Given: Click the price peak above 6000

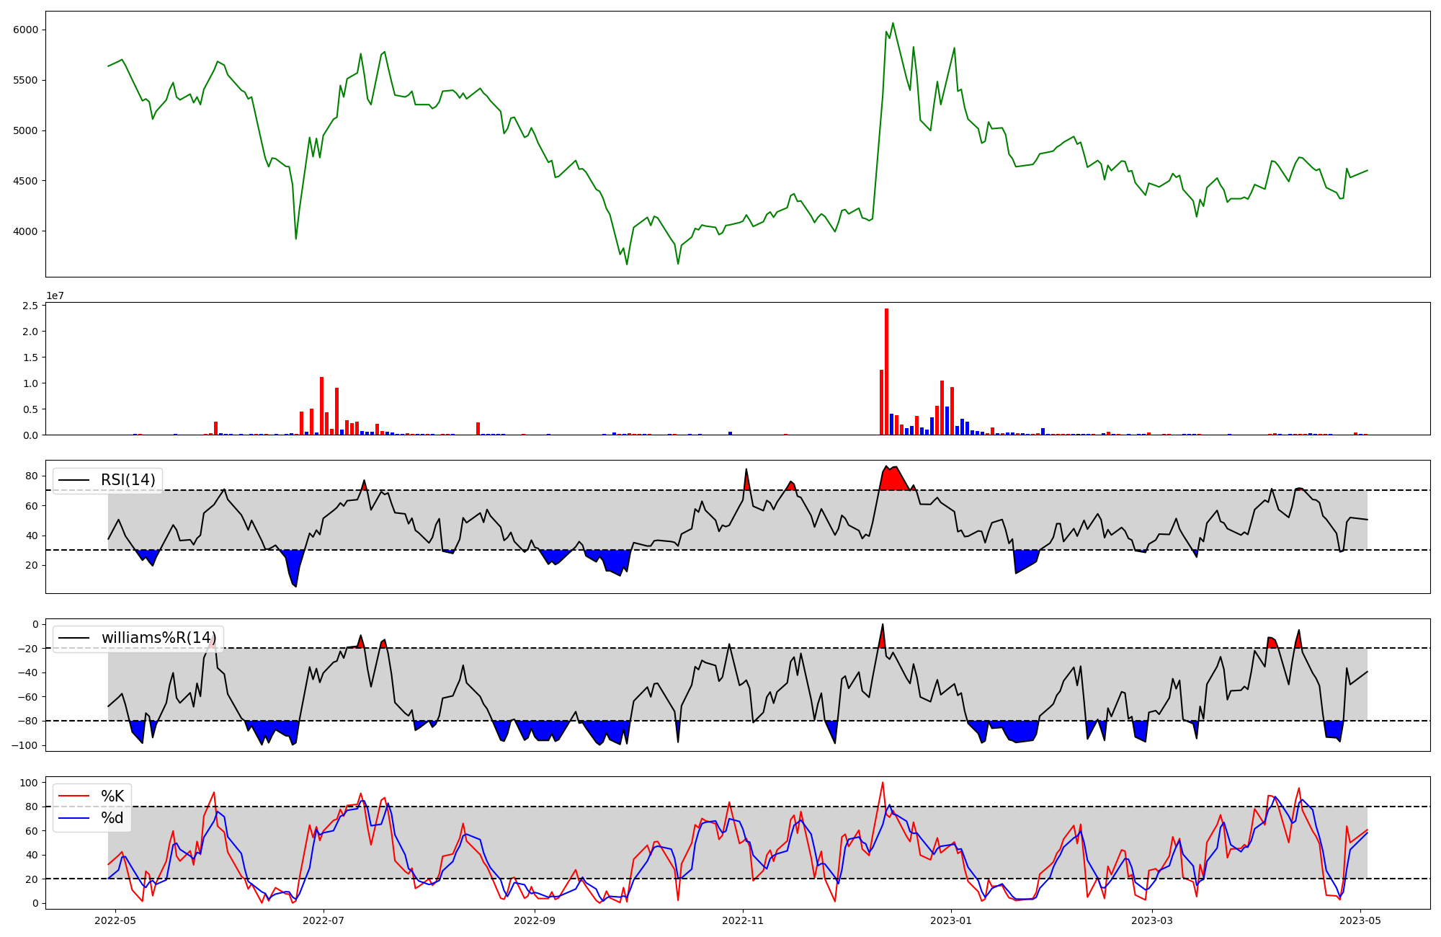Looking at the screenshot, I should pyautogui.click(x=893, y=24).
